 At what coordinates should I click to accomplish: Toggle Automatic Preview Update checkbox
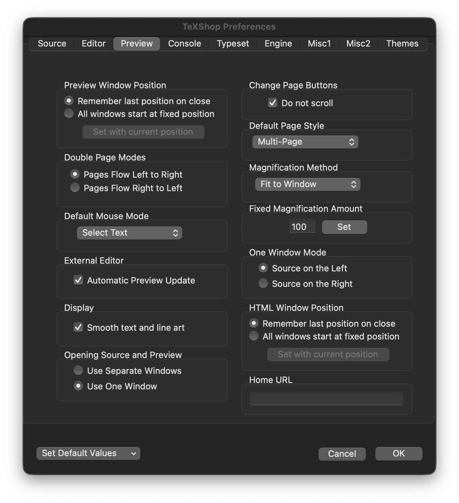tap(78, 280)
